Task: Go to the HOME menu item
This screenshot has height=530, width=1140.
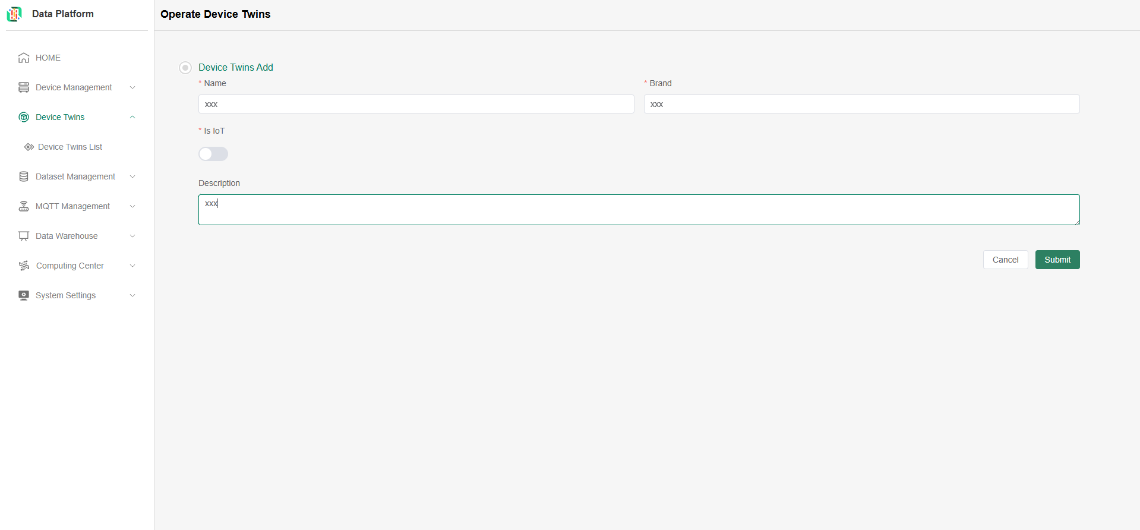Action: point(48,58)
